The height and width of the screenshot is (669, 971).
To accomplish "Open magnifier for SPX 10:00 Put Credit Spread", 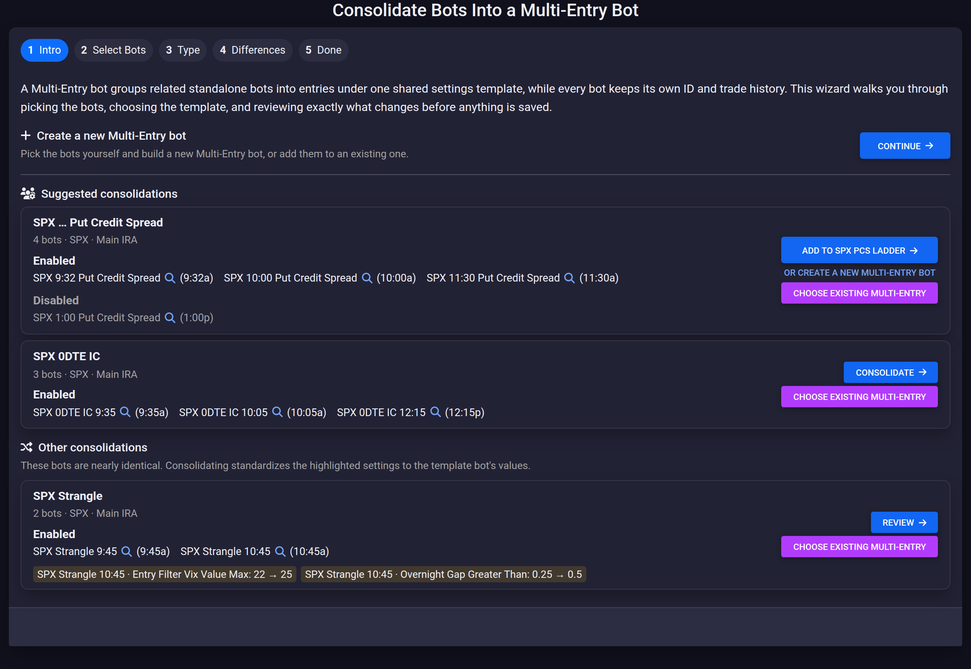I will (x=367, y=278).
